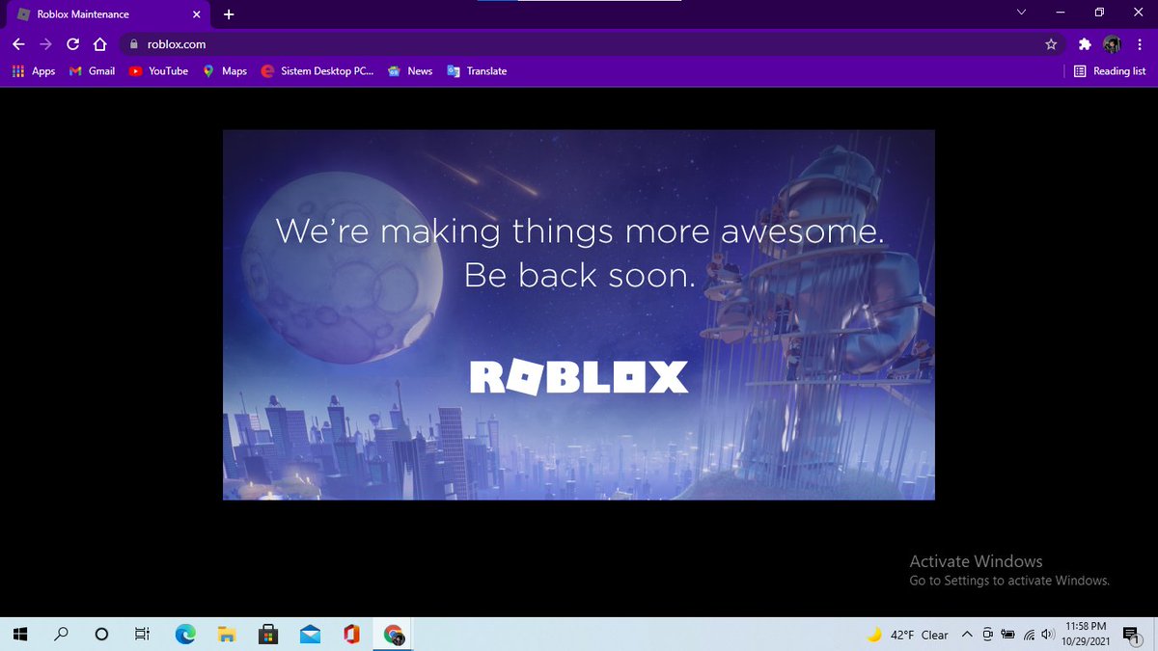Open the Extensions puzzle icon
This screenshot has height=651, width=1158.
(1085, 44)
